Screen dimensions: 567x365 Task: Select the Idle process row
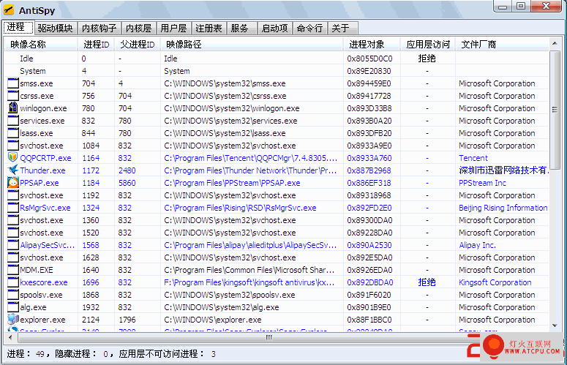coord(277,59)
